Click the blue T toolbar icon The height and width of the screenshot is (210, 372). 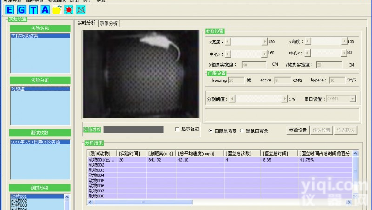33,9
